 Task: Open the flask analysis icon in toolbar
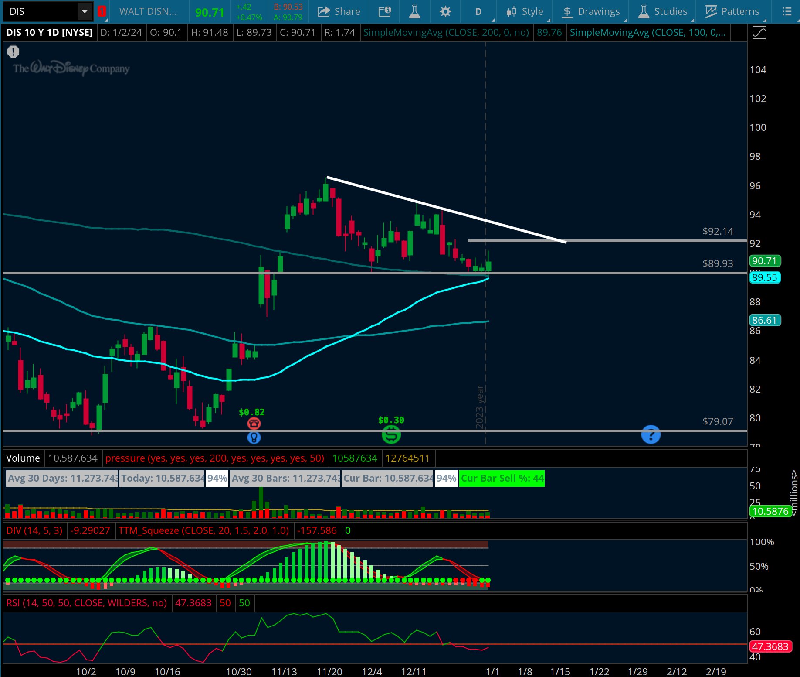414,11
